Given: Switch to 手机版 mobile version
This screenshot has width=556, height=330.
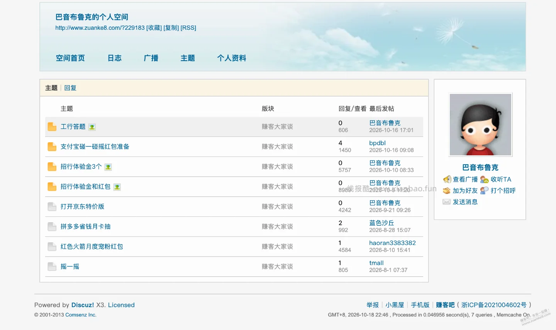Looking at the screenshot, I should (x=420, y=305).
